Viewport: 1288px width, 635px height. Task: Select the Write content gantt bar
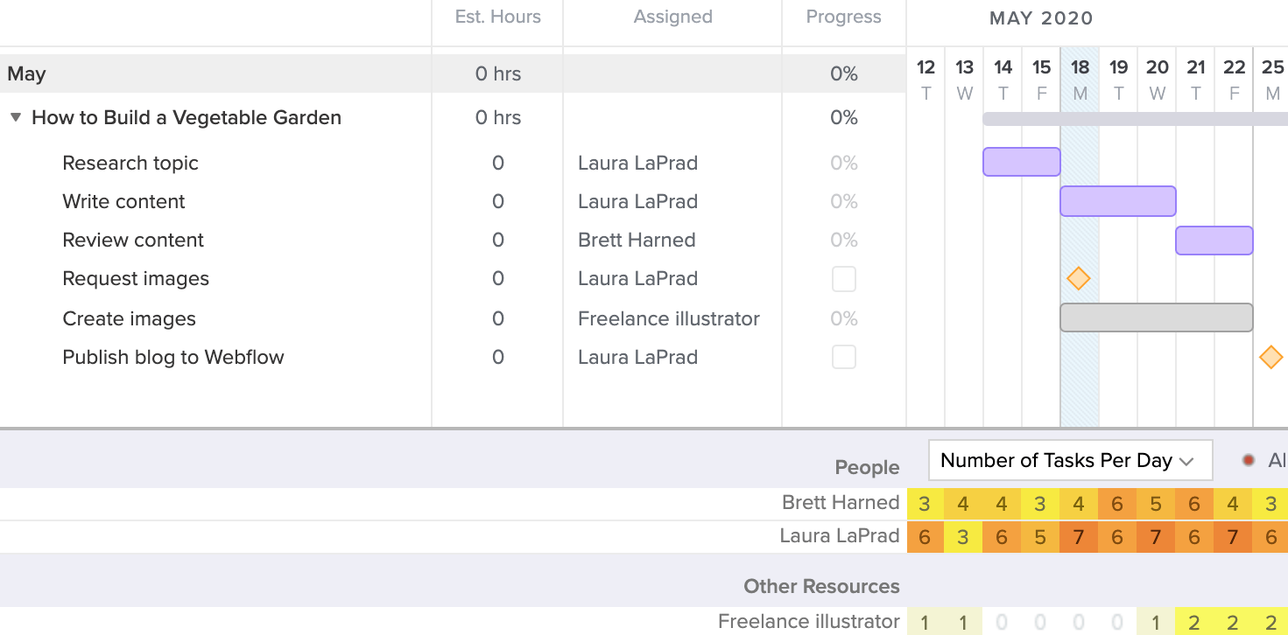1118,201
